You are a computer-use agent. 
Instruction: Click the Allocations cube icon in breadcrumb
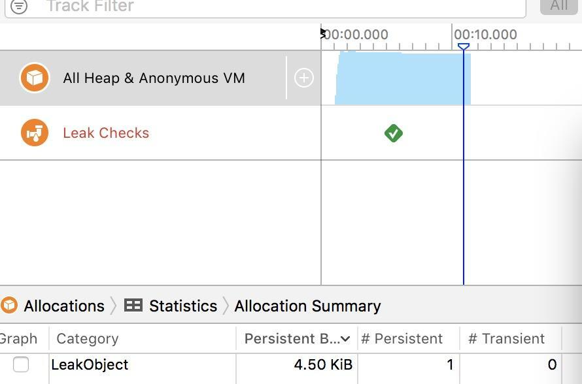coord(9,306)
